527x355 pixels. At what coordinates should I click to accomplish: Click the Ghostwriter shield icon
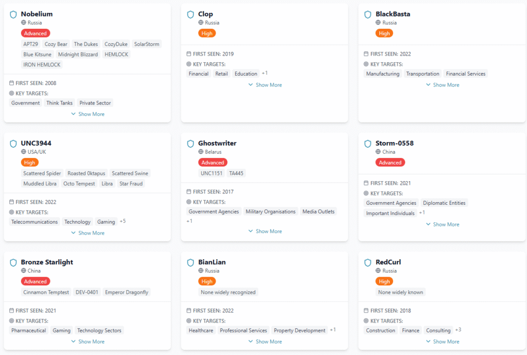pos(190,144)
